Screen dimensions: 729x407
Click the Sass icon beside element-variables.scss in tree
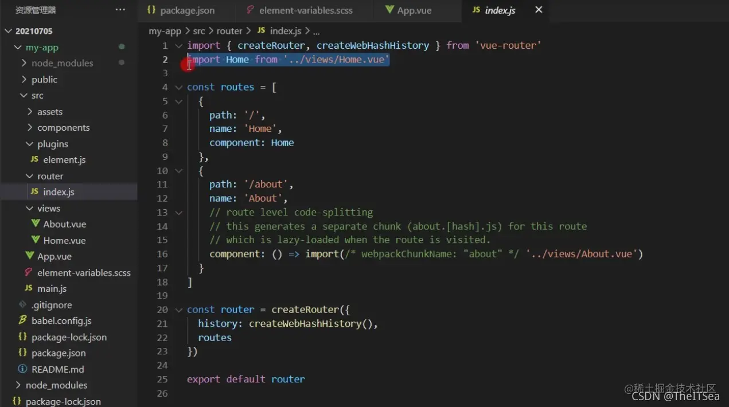pyautogui.click(x=29, y=272)
